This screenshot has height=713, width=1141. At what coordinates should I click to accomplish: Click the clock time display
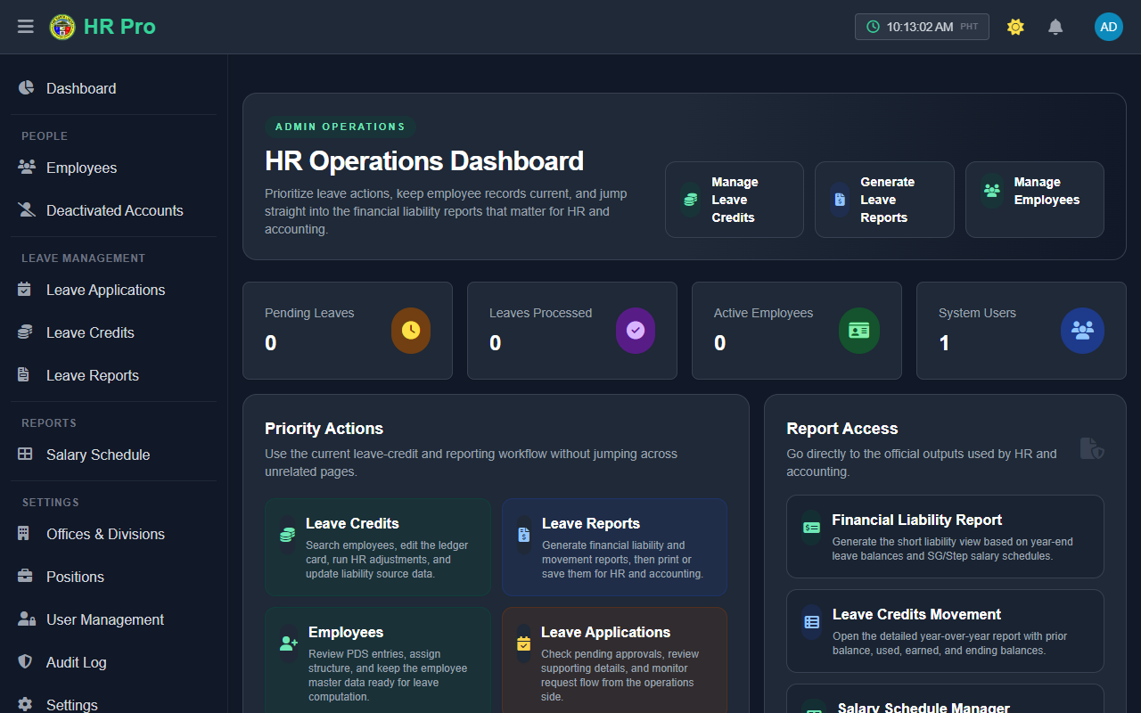pyautogui.click(x=922, y=27)
